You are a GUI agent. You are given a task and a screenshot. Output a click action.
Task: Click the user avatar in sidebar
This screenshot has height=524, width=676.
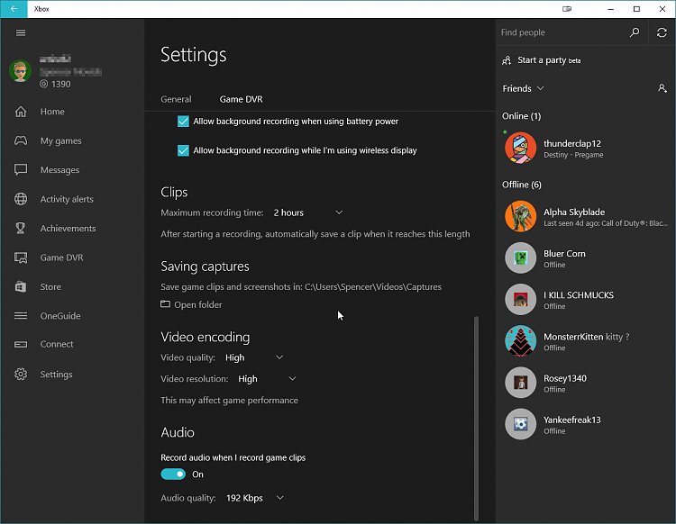pos(20,71)
